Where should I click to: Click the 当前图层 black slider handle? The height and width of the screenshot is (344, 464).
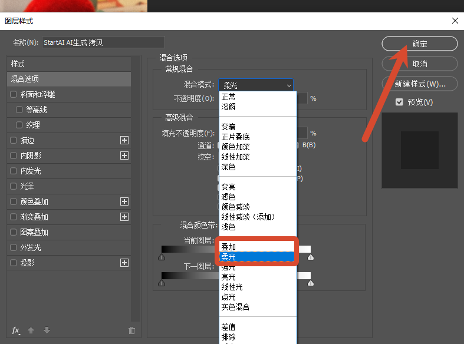[162, 257]
